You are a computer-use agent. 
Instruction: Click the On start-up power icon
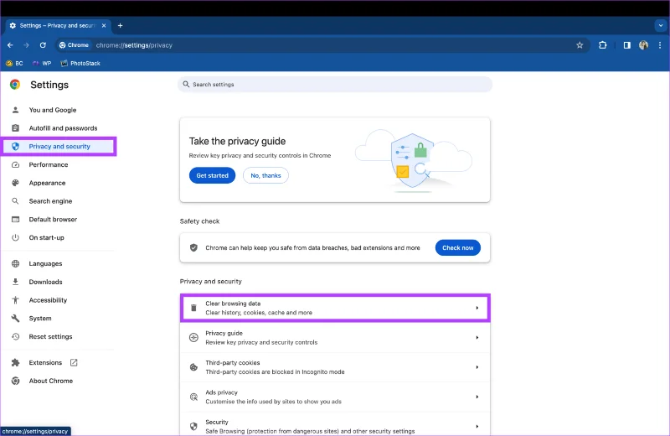coord(15,237)
